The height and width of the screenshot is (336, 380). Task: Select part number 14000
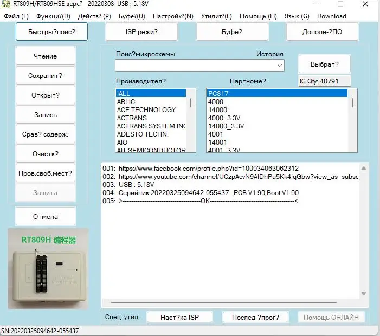point(277,109)
